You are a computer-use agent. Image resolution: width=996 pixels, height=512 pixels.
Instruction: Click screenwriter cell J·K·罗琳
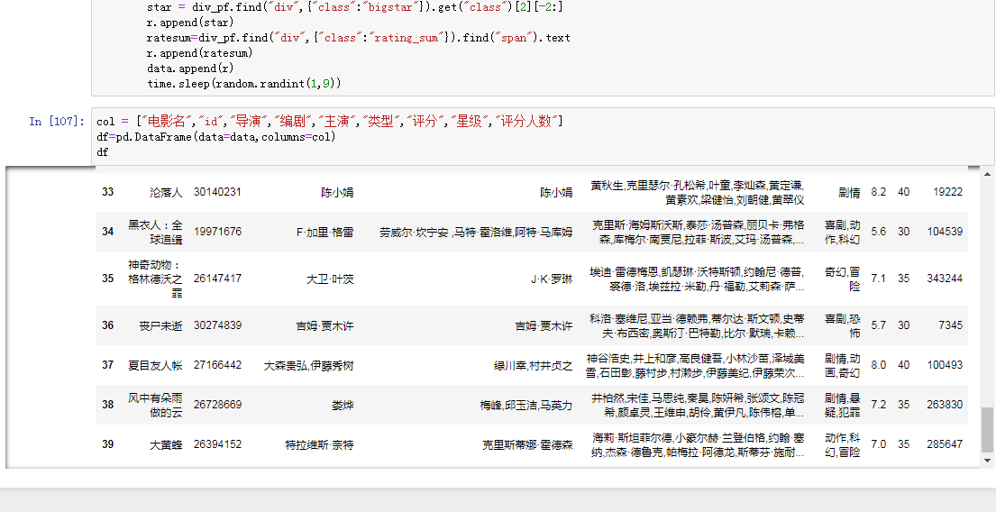coord(552,279)
